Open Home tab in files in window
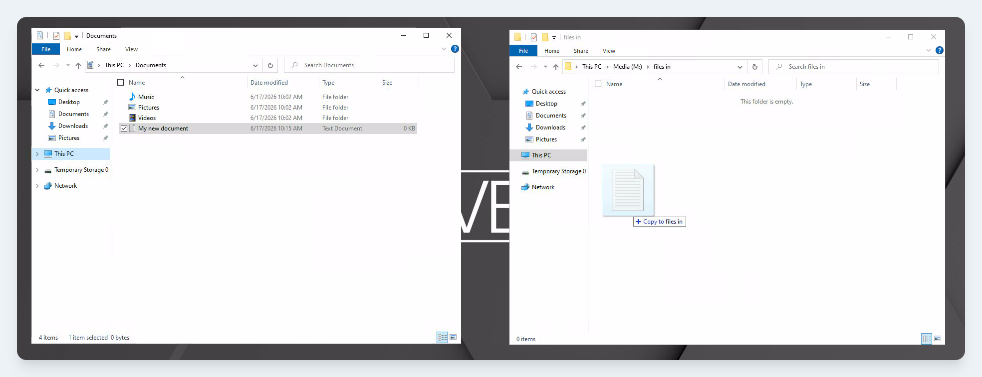Image resolution: width=982 pixels, height=377 pixels. pos(552,51)
